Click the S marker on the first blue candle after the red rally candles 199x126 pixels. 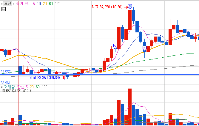click(115, 46)
